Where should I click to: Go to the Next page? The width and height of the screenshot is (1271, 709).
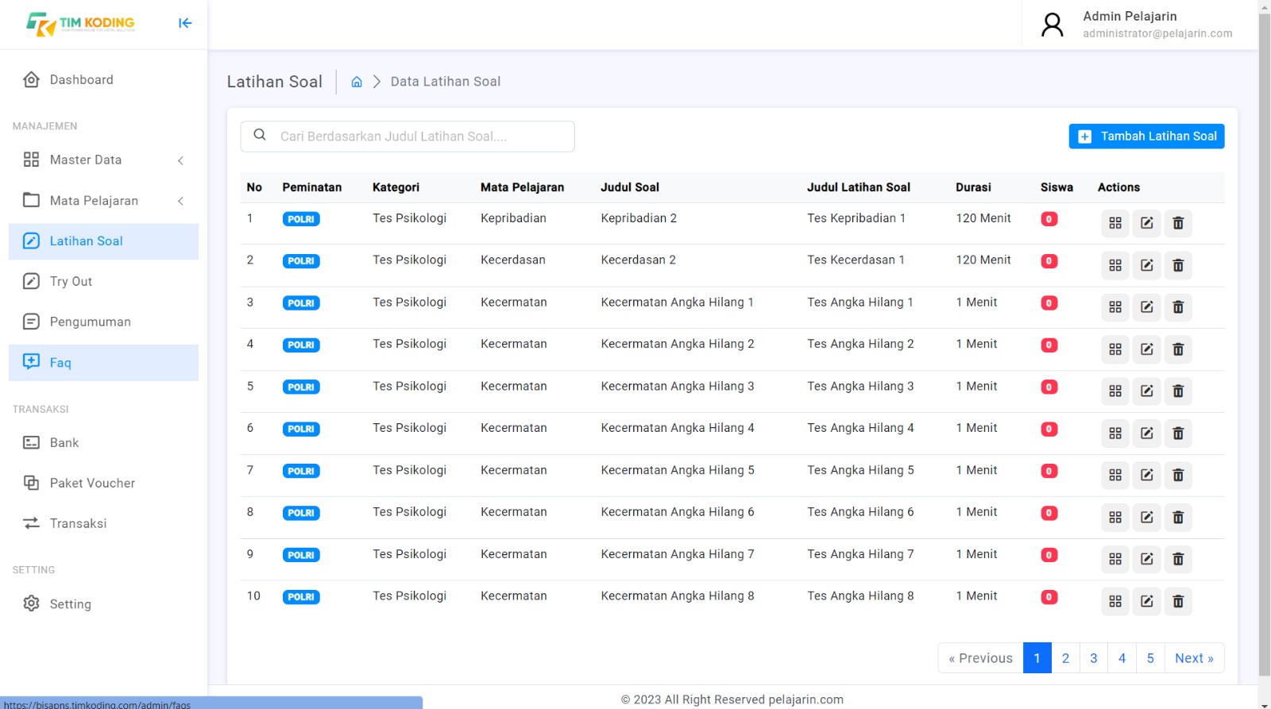point(1194,658)
